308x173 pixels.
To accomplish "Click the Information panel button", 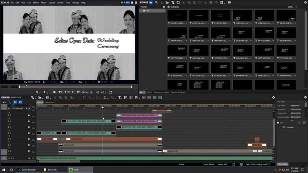I will (282, 164).
